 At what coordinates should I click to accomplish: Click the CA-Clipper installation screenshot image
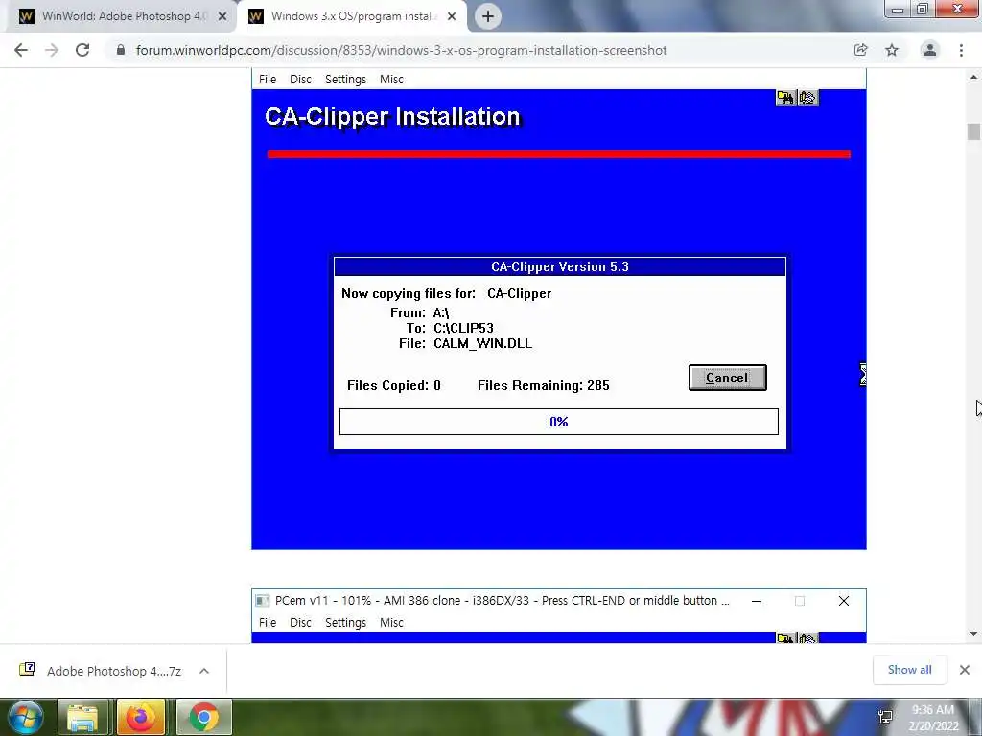559,310
